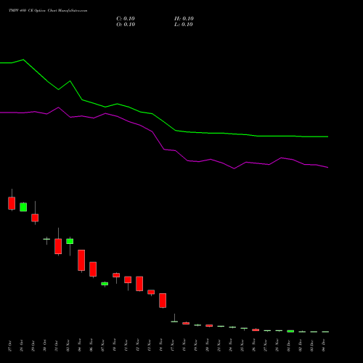
Task: Click the '30 Oct' date axis label
Action: click(45, 346)
